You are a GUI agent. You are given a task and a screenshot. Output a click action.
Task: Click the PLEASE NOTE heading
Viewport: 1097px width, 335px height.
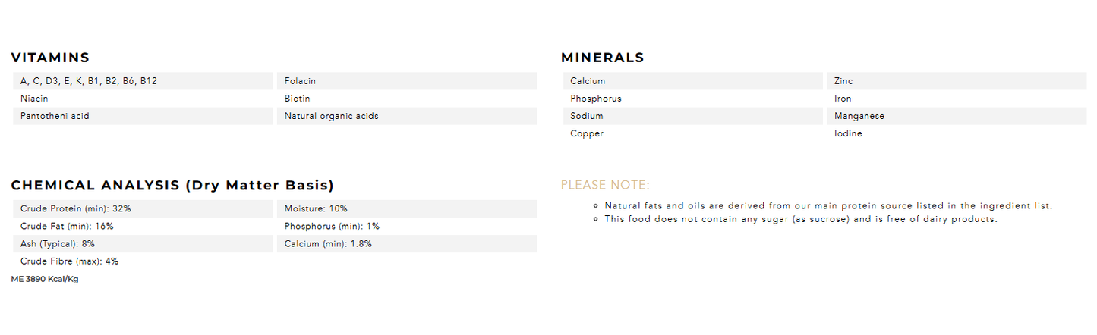(x=605, y=185)
